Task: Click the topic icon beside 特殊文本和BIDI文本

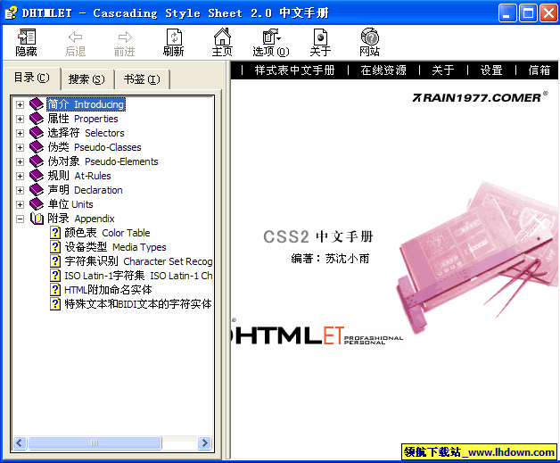Action: (x=55, y=304)
